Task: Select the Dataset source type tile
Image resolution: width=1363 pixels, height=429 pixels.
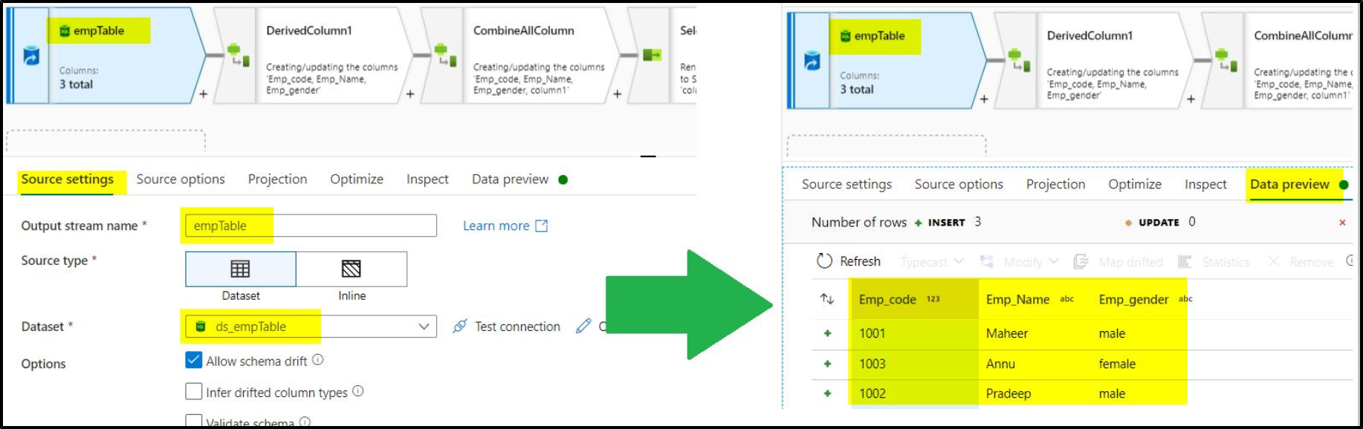Action: [x=240, y=269]
